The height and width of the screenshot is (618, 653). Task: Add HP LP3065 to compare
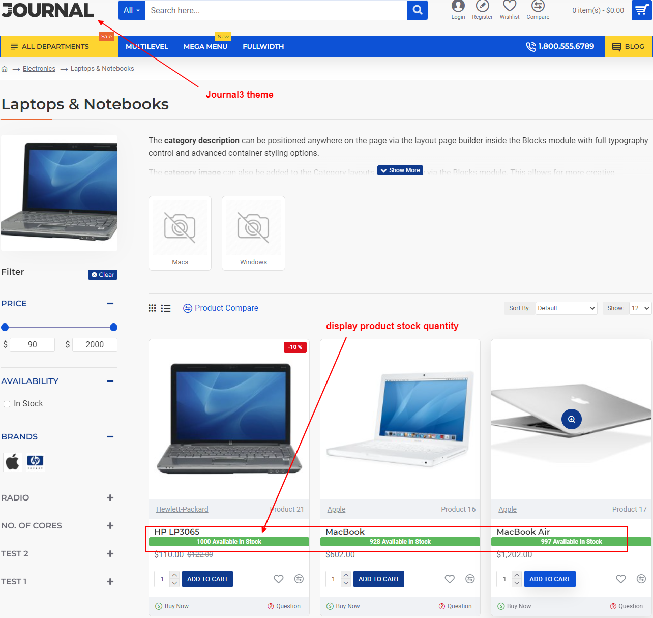pos(299,579)
